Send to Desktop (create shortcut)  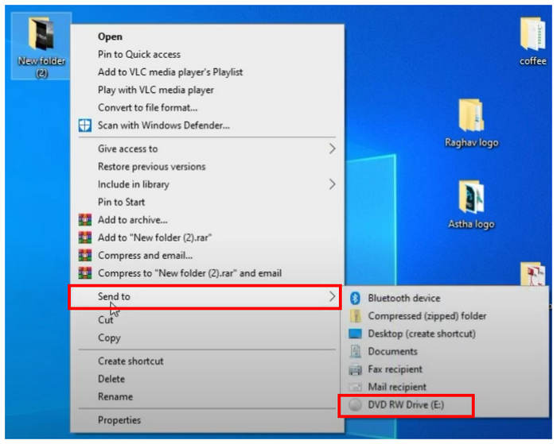point(445,334)
